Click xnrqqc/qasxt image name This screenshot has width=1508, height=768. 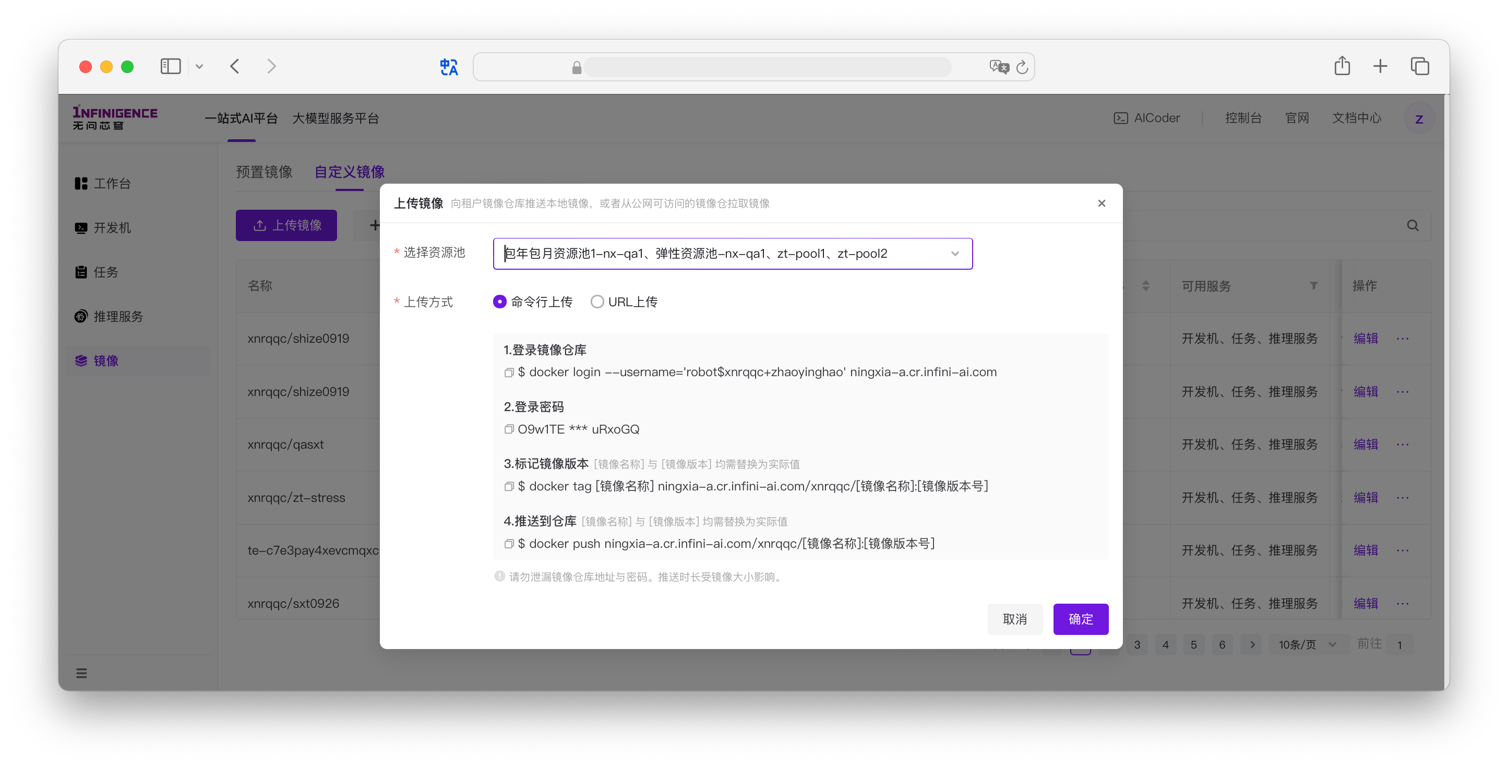pyautogui.click(x=285, y=445)
